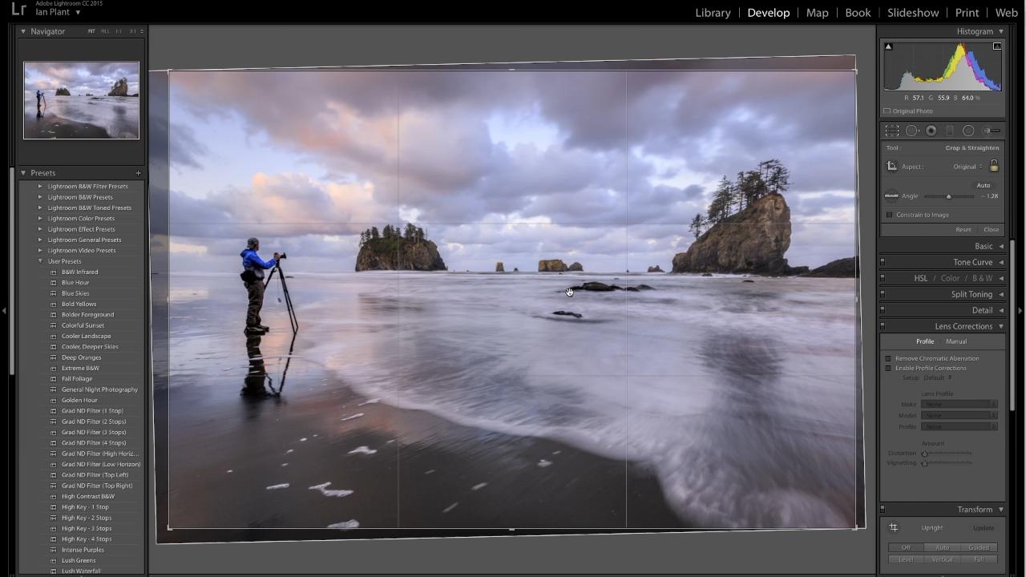1026x577 pixels.
Task: Add a new preset with plus icon
Action: coord(138,173)
